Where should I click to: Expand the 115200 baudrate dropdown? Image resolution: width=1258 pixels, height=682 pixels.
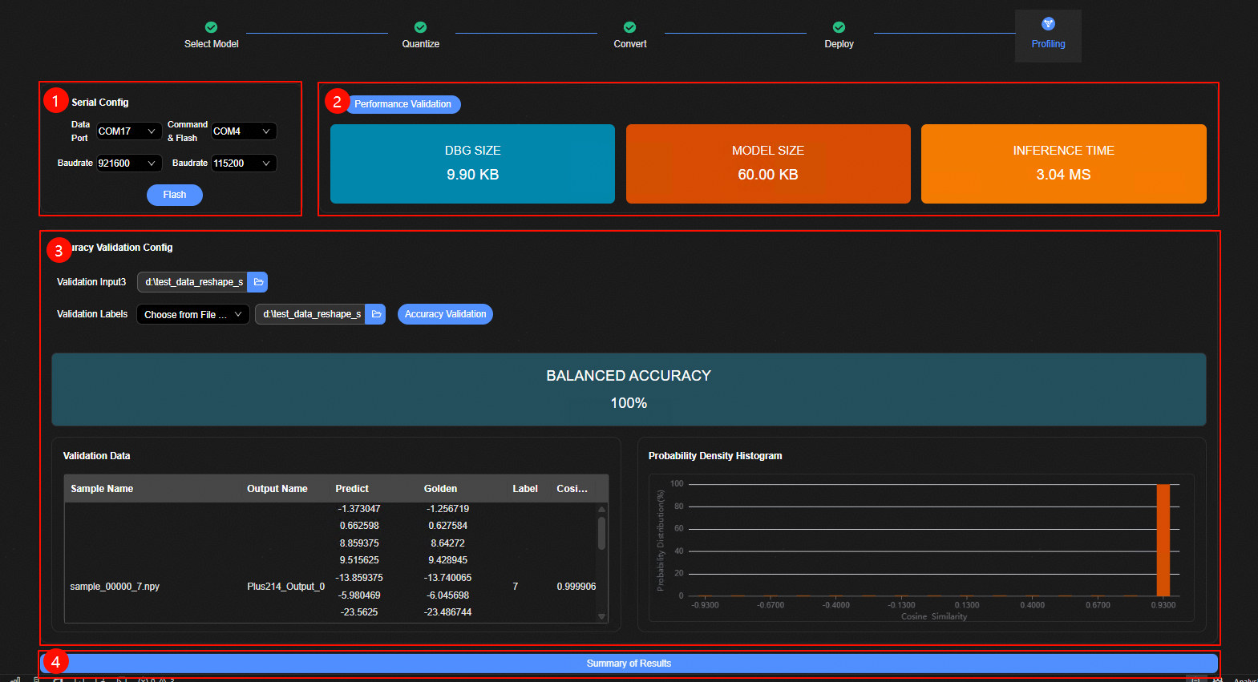(244, 163)
